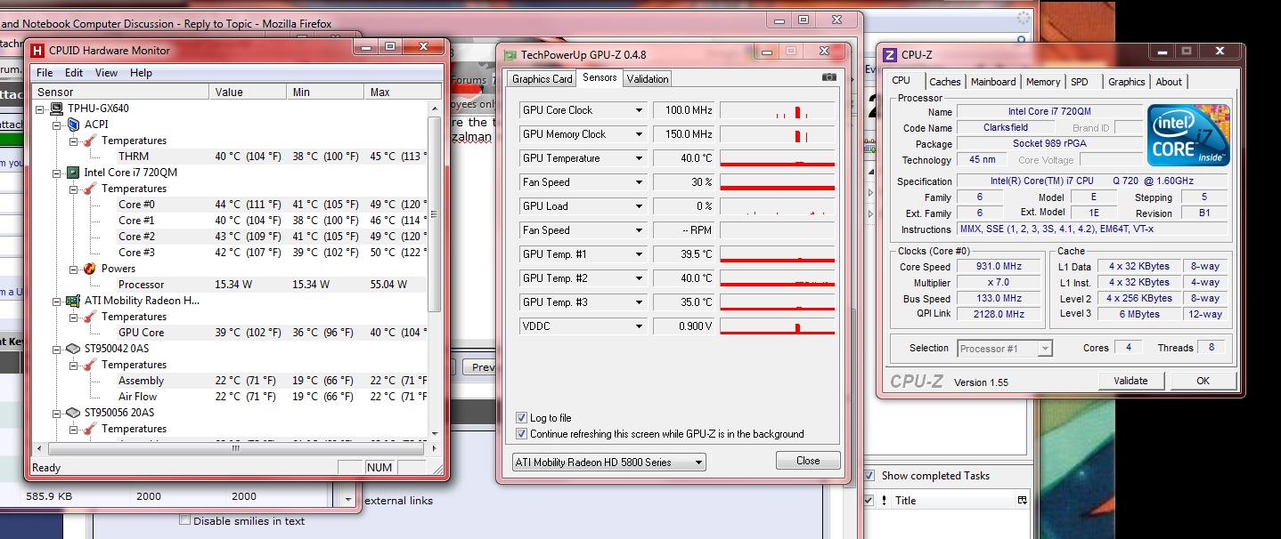Open the File menu in Hardware Monitor
The height and width of the screenshot is (539, 1281).
coord(45,73)
